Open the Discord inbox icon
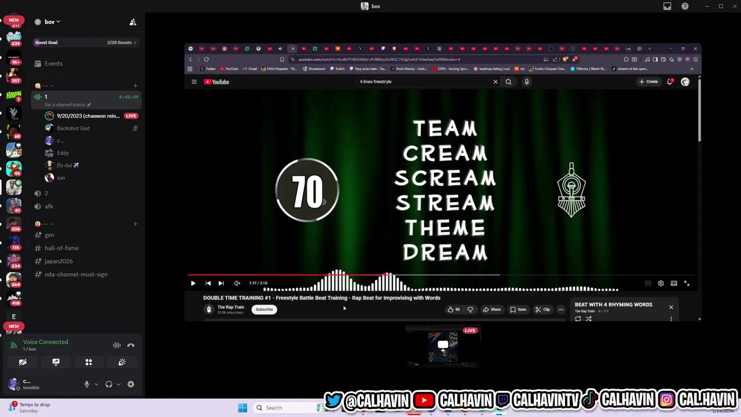Image resolution: width=741 pixels, height=417 pixels. [667, 6]
